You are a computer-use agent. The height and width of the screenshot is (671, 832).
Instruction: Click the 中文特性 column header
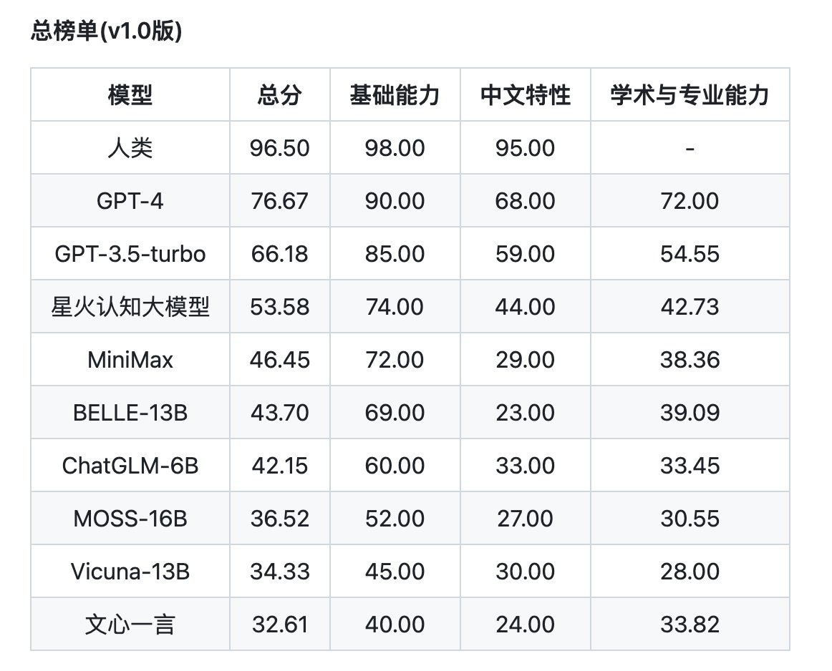526,95
